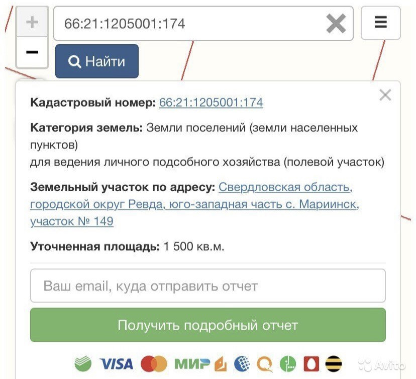This screenshot has height=379, width=416.
Task: Focus the email input for report
Action: (208, 286)
